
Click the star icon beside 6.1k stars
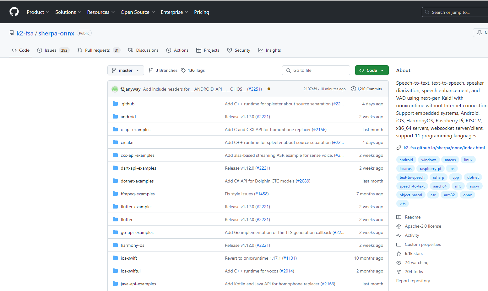click(399, 253)
